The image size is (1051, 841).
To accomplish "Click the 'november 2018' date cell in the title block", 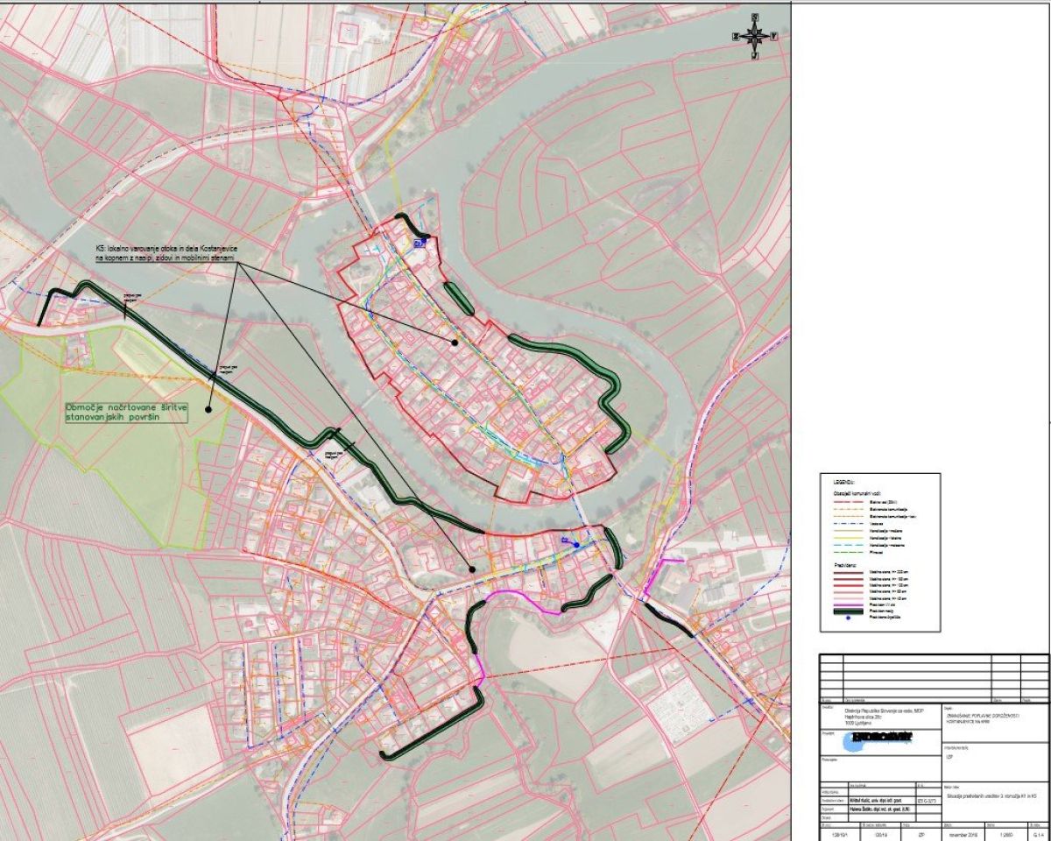I will (963, 835).
